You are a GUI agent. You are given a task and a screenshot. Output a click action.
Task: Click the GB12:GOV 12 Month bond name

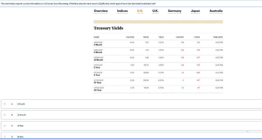tap(99, 59)
